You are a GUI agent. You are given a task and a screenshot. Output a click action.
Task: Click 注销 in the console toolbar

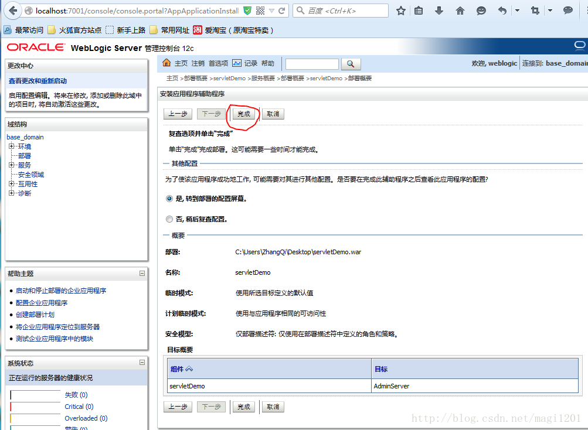pos(198,63)
